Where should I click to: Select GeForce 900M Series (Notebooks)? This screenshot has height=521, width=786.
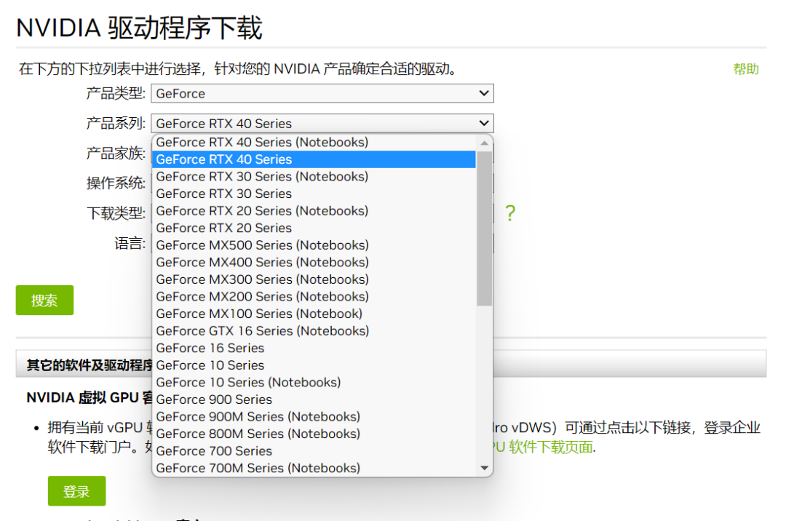tap(314, 416)
